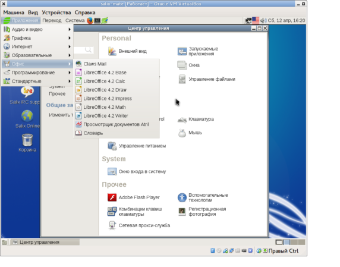The height and width of the screenshot is (267, 340).
Task: Open Внешний вид appearance settings
Action: point(127,51)
